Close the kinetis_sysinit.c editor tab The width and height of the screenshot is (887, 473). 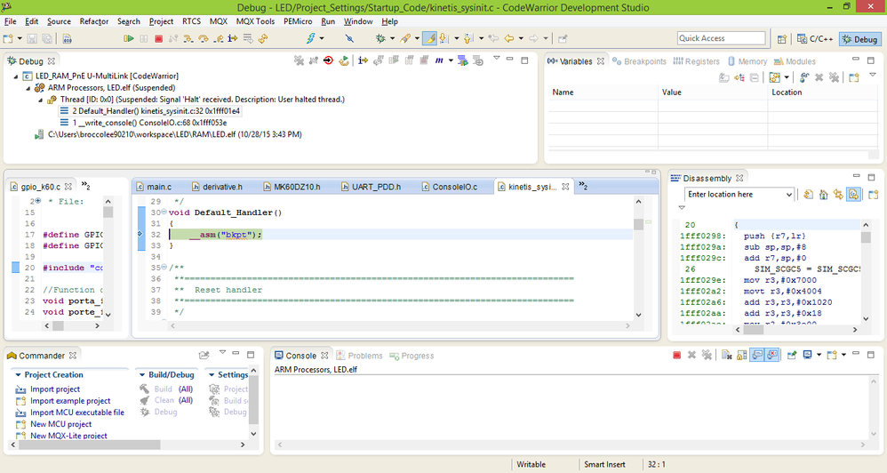click(x=565, y=187)
